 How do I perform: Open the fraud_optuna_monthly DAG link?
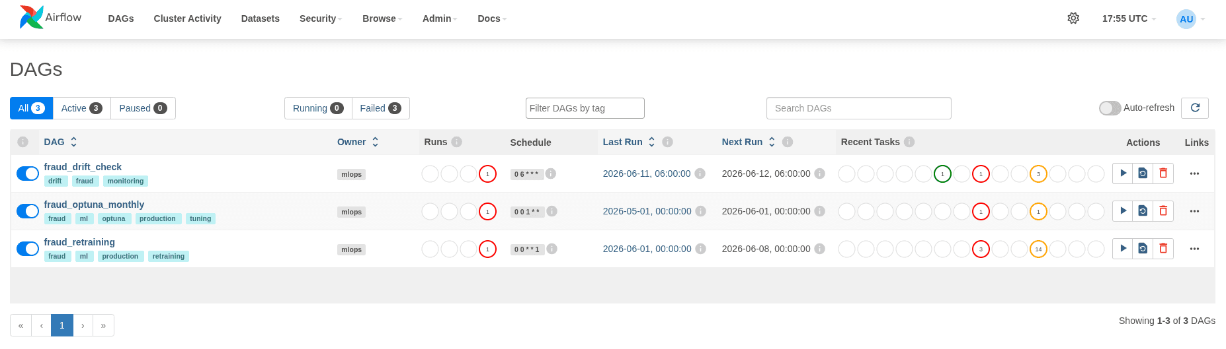click(94, 205)
